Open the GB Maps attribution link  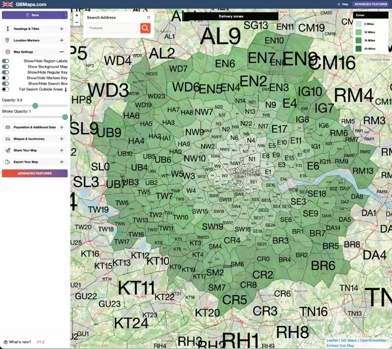pyautogui.click(x=349, y=340)
